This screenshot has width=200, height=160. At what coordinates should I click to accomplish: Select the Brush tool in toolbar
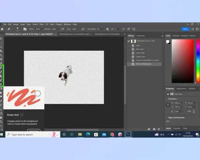(1, 72)
